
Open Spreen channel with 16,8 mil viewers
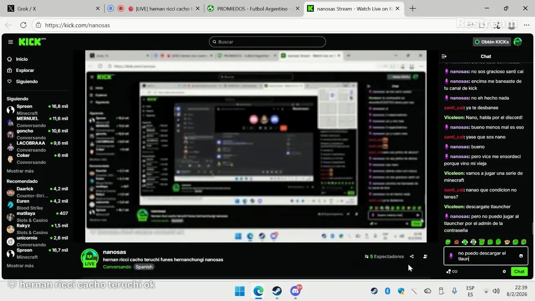coord(37,110)
